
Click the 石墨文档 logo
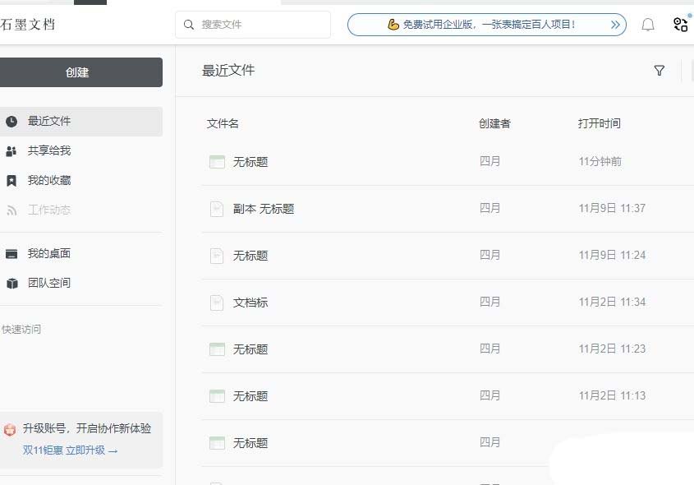pos(27,25)
